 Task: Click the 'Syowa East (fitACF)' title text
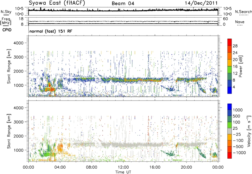(x=57, y=3)
